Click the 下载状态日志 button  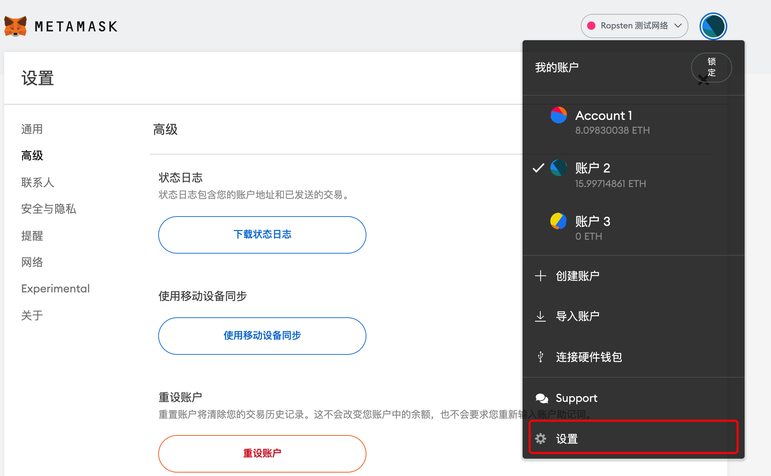(262, 235)
